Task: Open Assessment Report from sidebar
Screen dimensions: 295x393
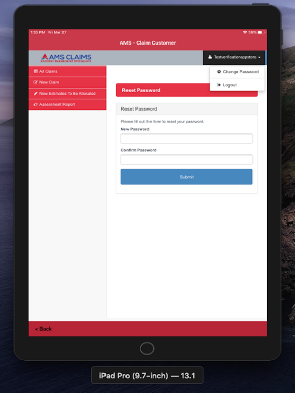Action: (x=67, y=104)
